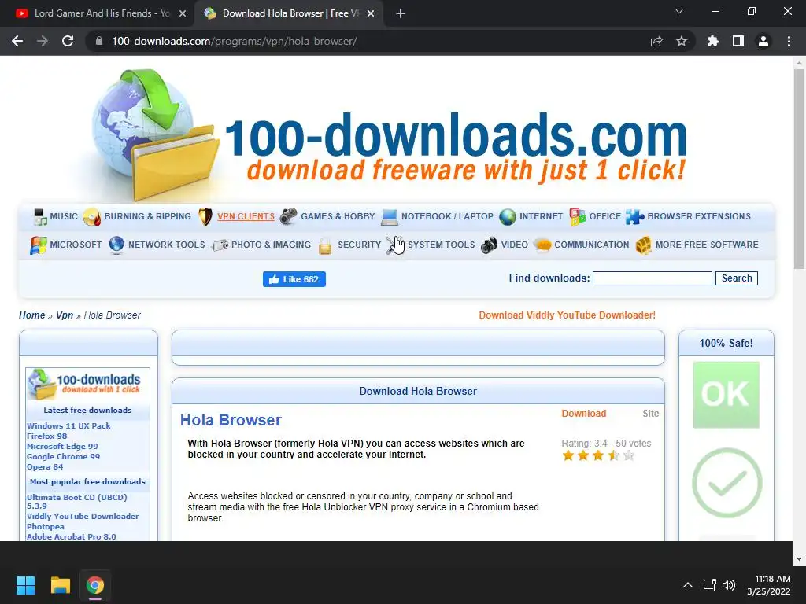Screen dimensions: 806x604
Task: Open the Opera 84 link
Action: coord(45,467)
